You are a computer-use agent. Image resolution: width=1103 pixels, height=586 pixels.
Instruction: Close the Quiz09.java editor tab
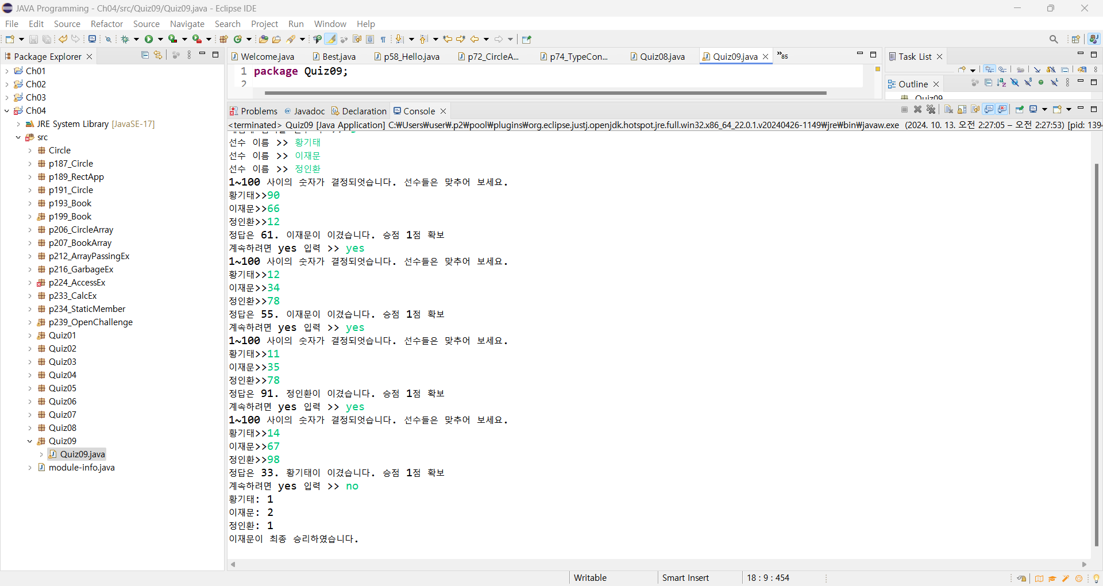click(x=766, y=56)
